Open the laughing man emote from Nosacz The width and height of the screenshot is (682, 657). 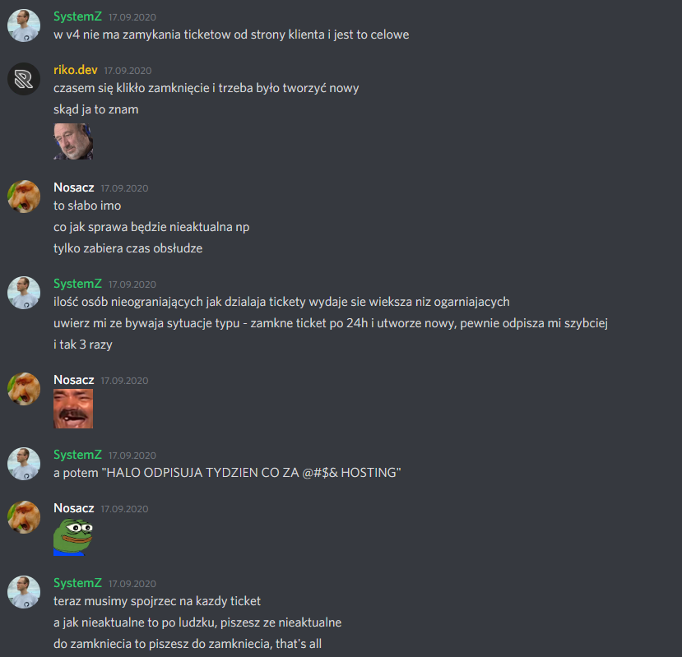click(73, 409)
